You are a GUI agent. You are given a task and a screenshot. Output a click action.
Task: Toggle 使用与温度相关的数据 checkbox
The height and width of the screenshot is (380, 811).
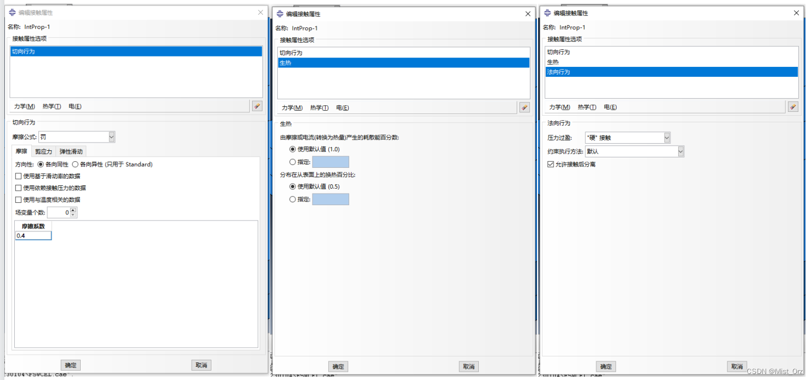tap(19, 200)
